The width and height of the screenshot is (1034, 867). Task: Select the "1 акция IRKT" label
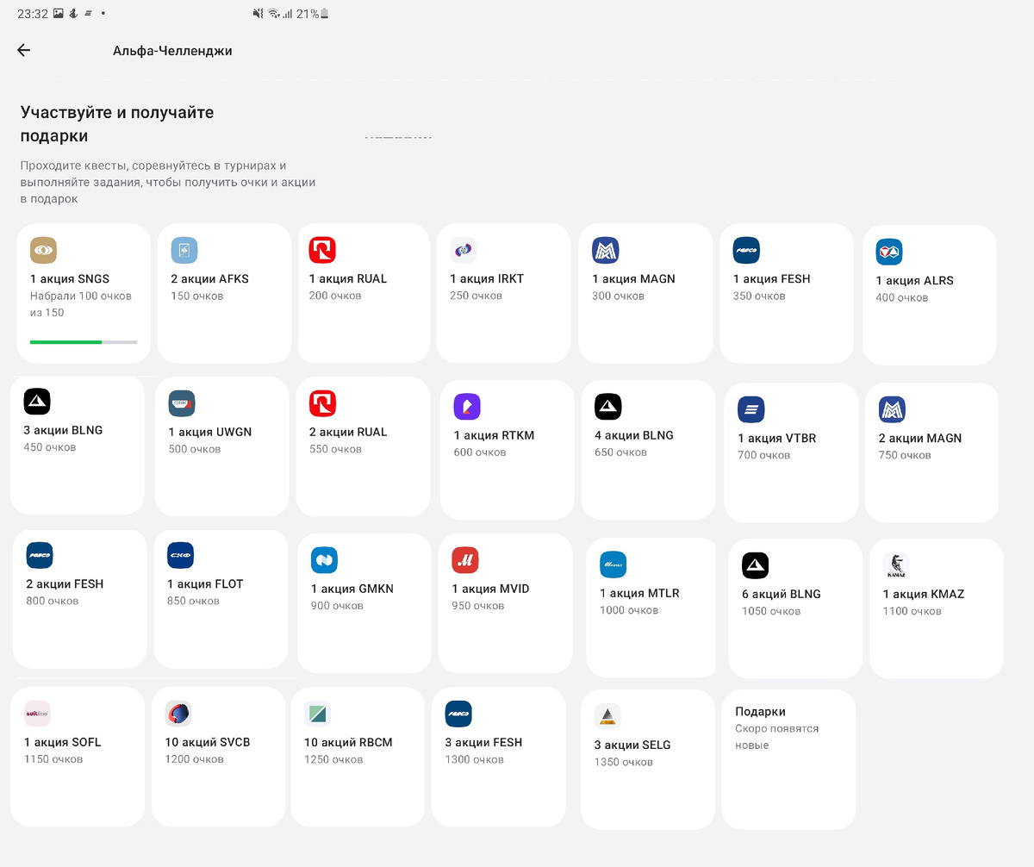(x=487, y=278)
